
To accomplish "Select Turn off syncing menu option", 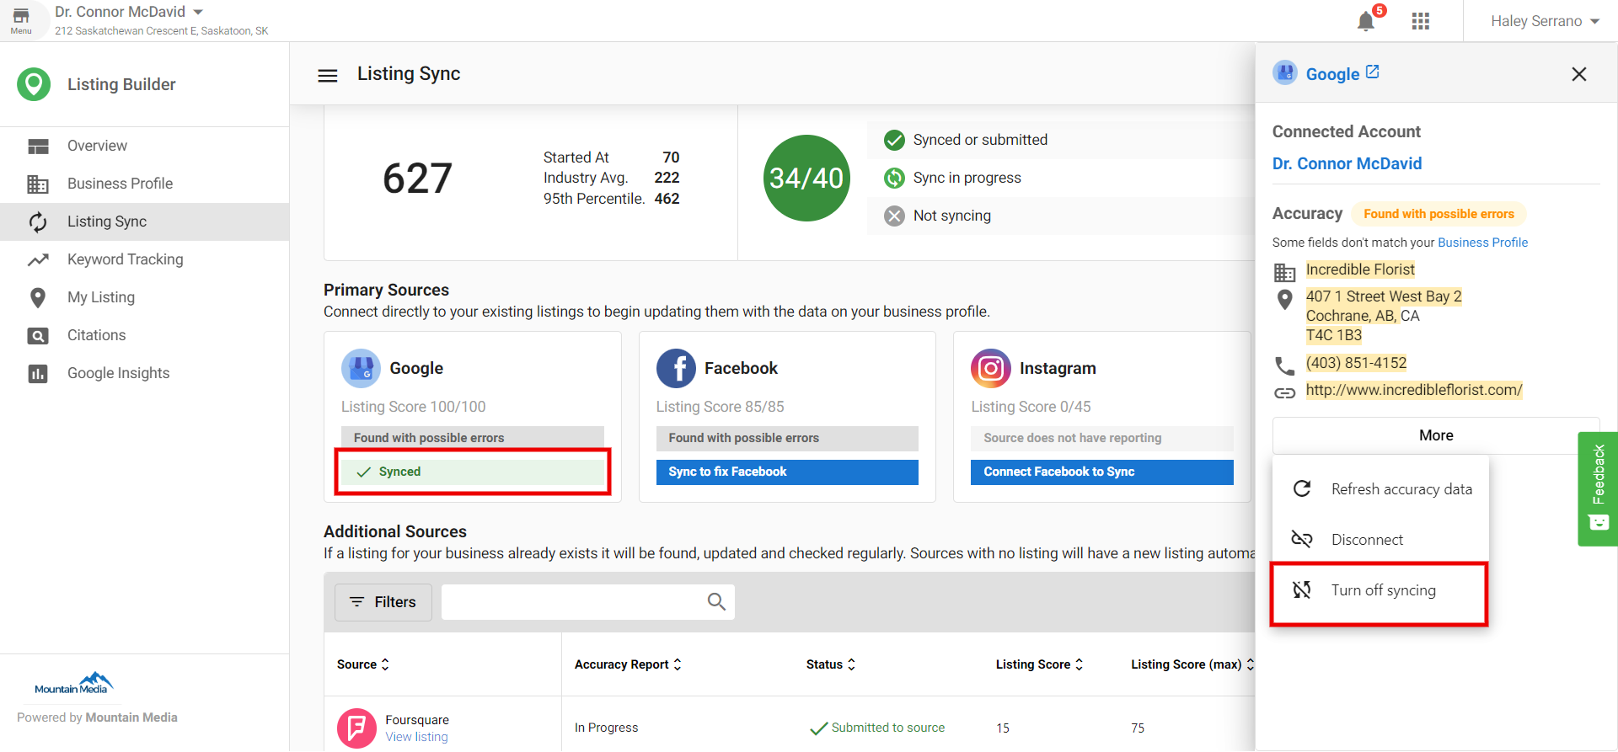I will click(x=1382, y=590).
